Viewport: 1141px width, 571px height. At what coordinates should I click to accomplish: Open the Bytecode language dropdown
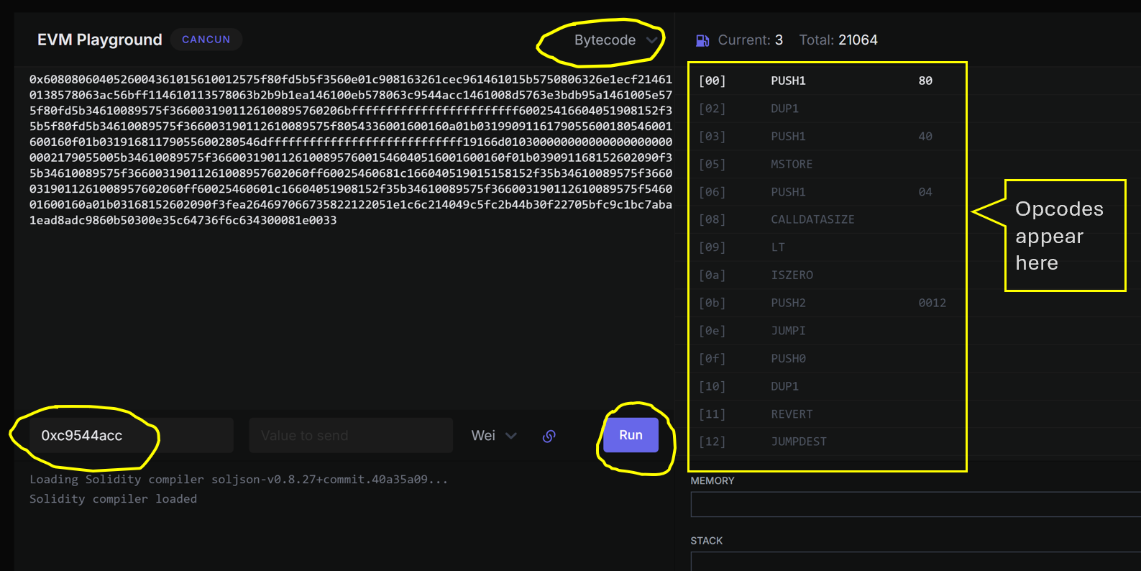pos(615,40)
